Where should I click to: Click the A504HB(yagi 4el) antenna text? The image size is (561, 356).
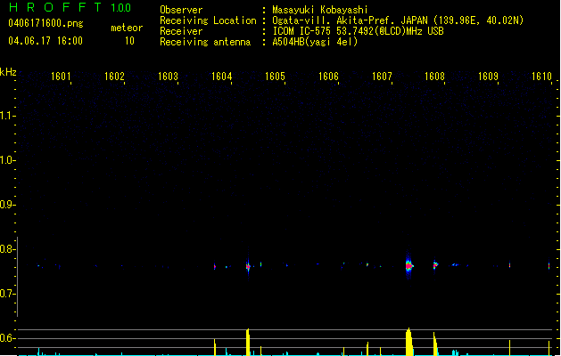tap(315, 42)
